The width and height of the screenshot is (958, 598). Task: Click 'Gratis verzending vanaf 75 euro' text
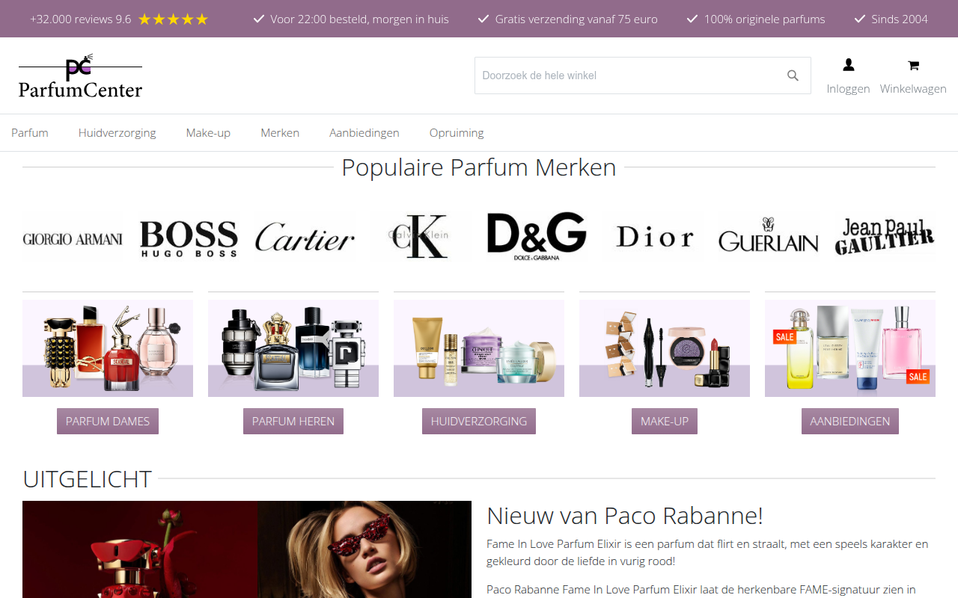[x=576, y=19]
